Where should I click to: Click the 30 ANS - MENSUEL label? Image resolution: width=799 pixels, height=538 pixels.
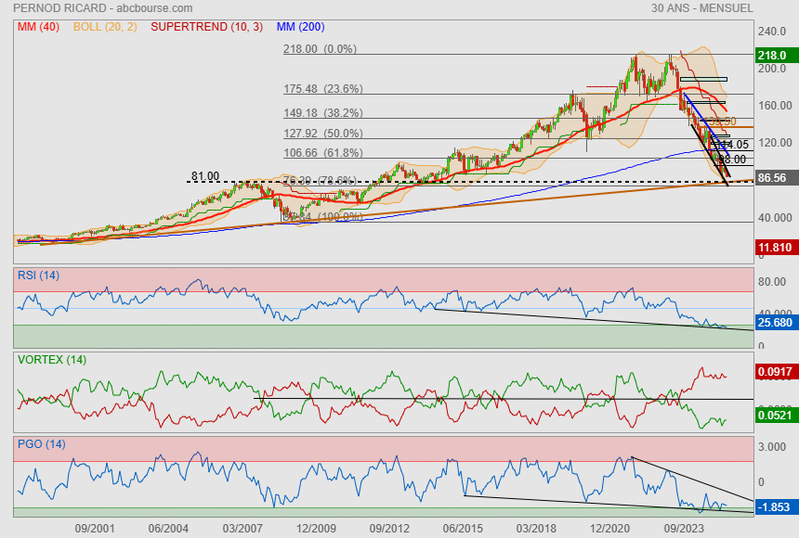pos(701,8)
